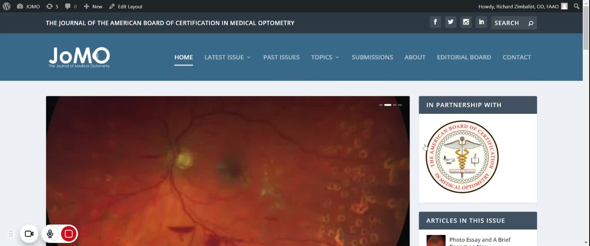590x246 pixels.
Task: Mute the microphone in recording widget
Action: pos(50,234)
